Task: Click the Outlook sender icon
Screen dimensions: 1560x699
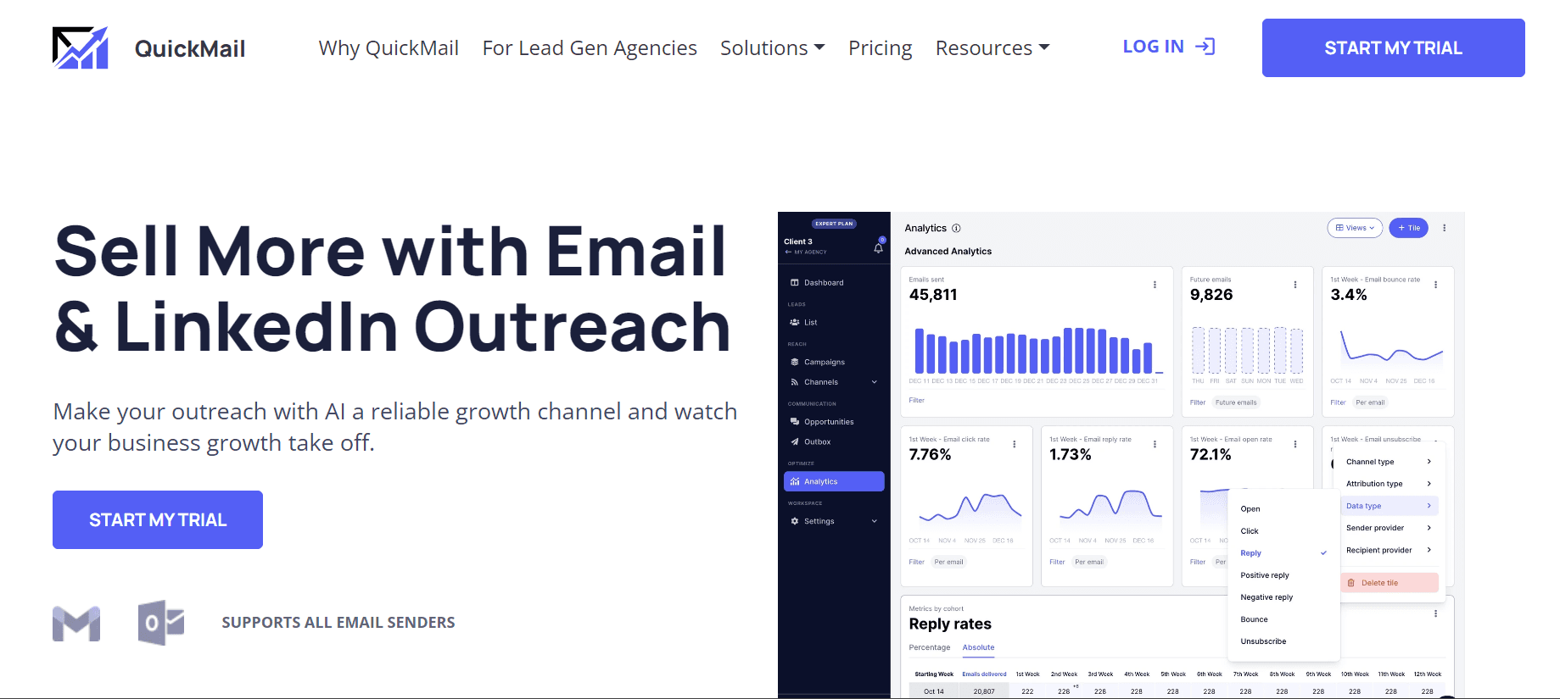Action: point(161,623)
